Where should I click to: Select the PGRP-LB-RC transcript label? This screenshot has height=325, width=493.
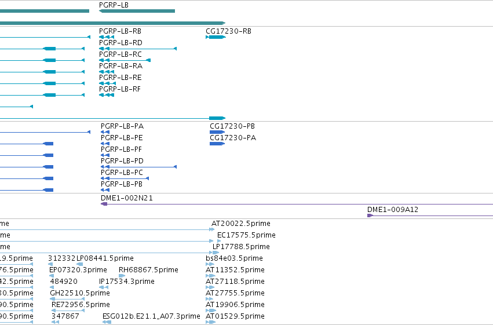coord(120,54)
